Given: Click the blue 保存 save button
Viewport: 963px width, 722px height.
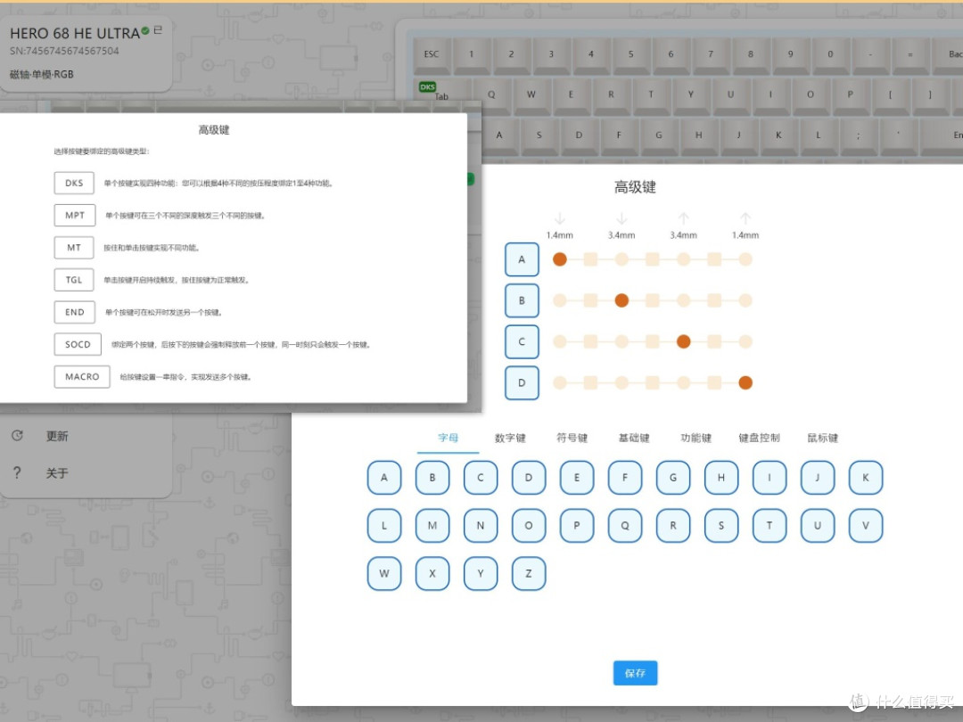Looking at the screenshot, I should [x=635, y=673].
